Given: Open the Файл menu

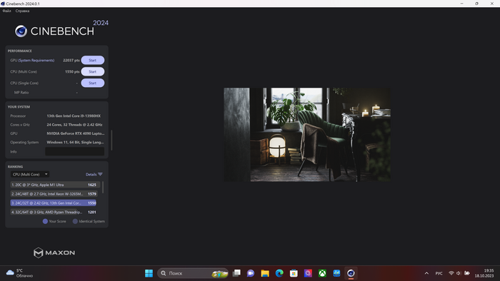Looking at the screenshot, I should (x=6, y=11).
